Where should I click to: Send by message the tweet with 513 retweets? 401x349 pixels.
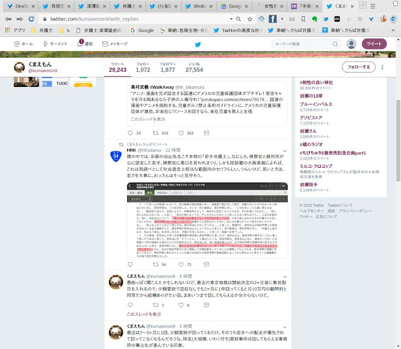[206, 133]
